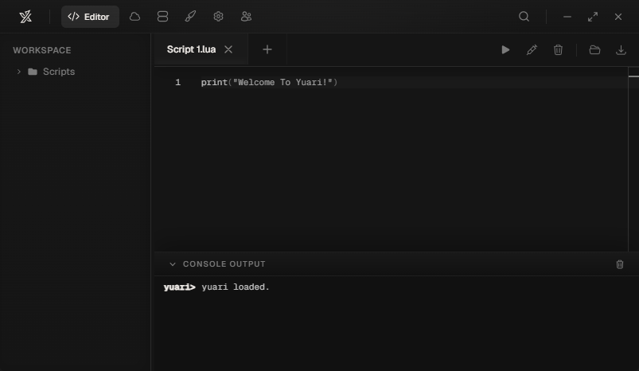Viewport: 639px width, 371px height.
Task: Click the search magnifier icon
Action: click(524, 17)
